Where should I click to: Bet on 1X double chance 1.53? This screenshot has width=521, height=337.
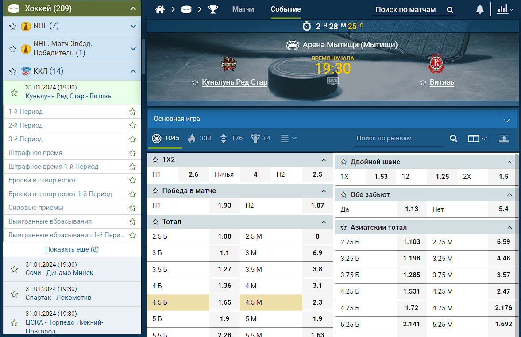click(x=381, y=177)
